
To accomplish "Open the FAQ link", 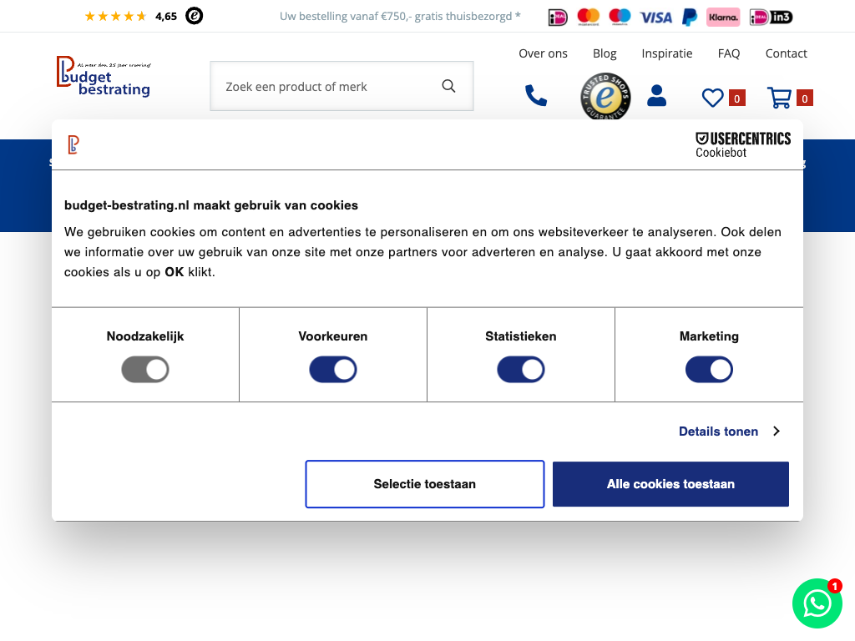I will [x=728, y=53].
